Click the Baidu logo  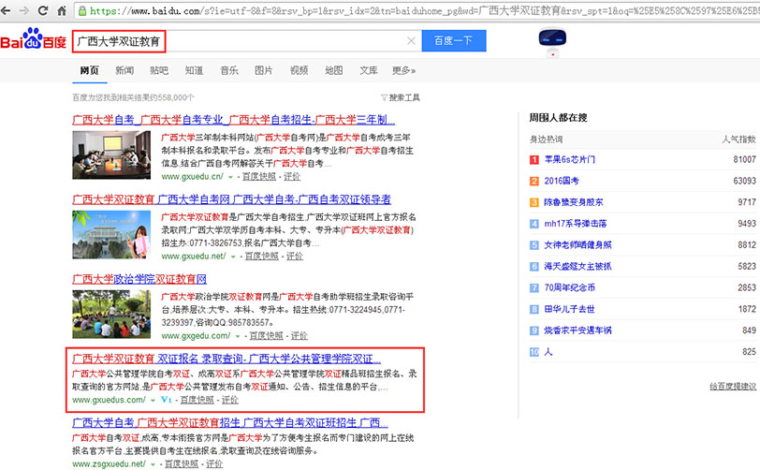(x=34, y=38)
